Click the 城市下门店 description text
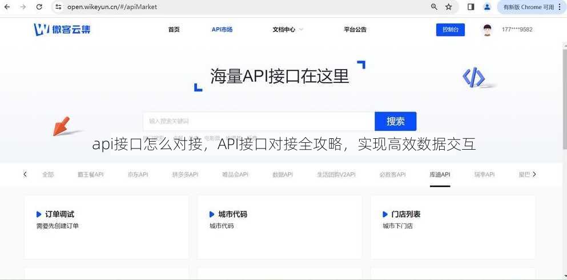The image size is (567, 280). [398, 226]
